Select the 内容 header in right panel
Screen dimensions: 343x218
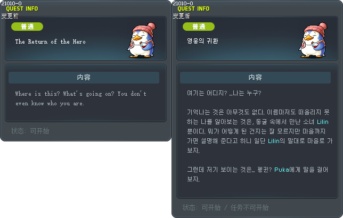255,78
